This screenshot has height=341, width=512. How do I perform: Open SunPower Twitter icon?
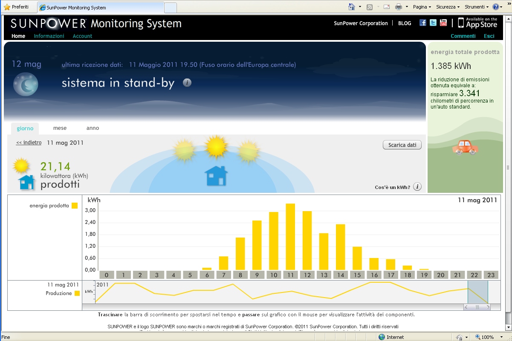click(433, 23)
